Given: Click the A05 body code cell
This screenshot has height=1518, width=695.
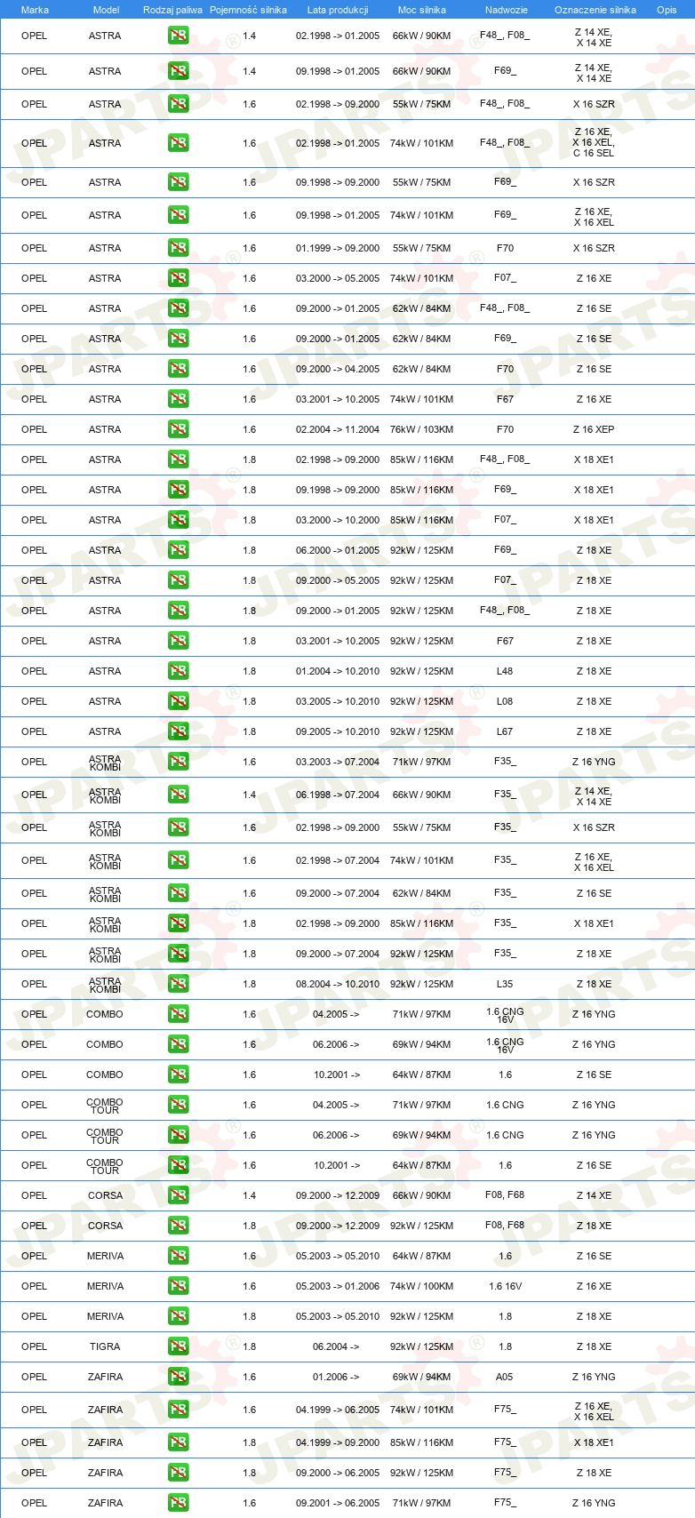Looking at the screenshot, I should click(x=505, y=1377).
